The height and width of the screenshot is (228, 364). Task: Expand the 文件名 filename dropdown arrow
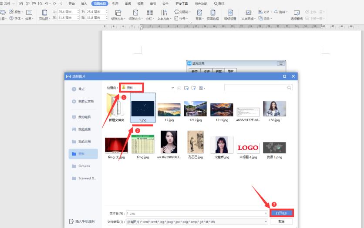click(266, 213)
